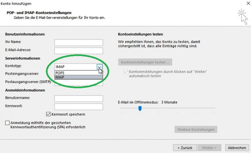Toggle the Kennwort speichern checkbox
The height and width of the screenshot is (153, 251).
[48, 114]
